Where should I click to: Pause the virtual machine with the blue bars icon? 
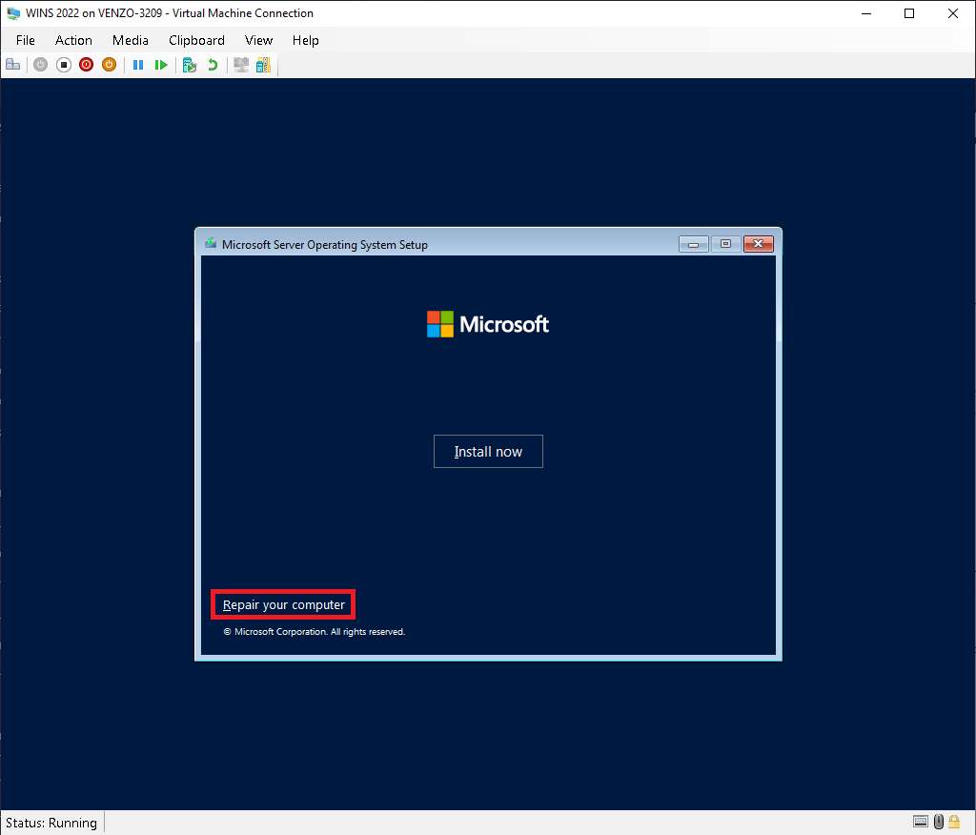pos(138,65)
